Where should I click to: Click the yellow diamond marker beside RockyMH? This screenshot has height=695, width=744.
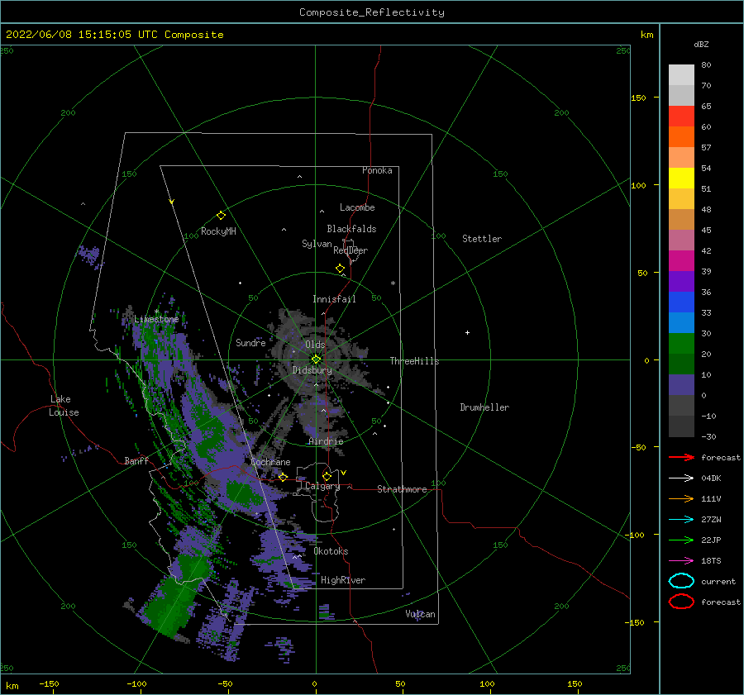[x=221, y=216]
